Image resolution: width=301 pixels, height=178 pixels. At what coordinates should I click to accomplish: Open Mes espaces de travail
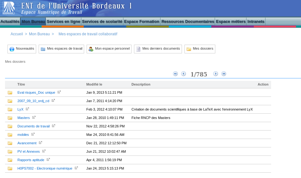[x=61, y=49]
